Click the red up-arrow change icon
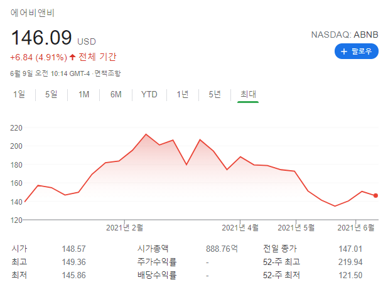388x292 pixels. click(72, 57)
